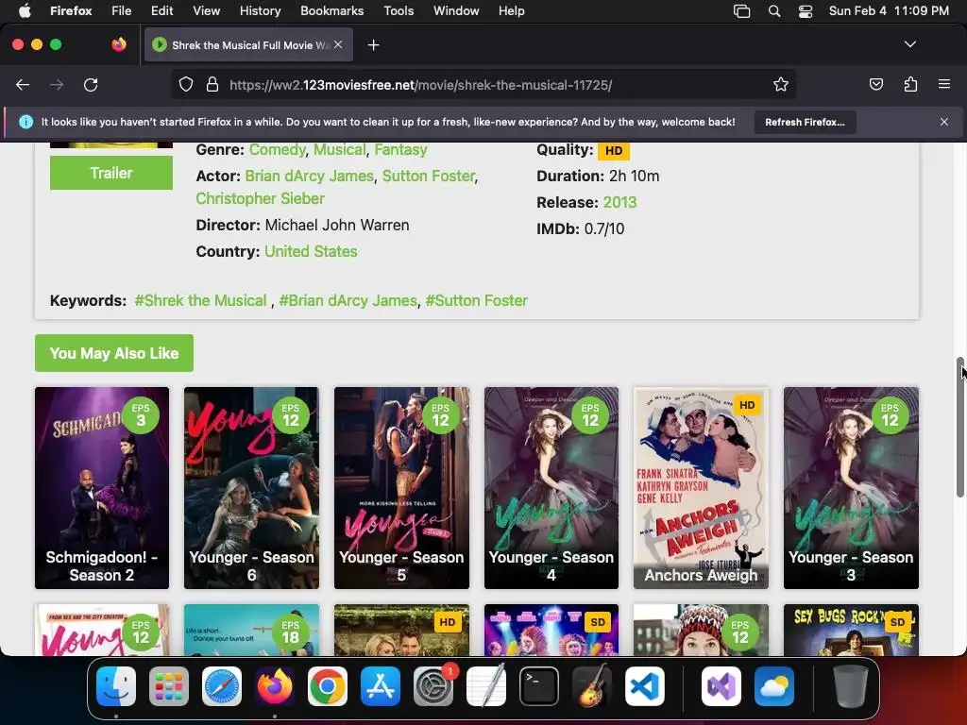Click the Refresh Firefox button
This screenshot has width=967, height=725.
[805, 122]
